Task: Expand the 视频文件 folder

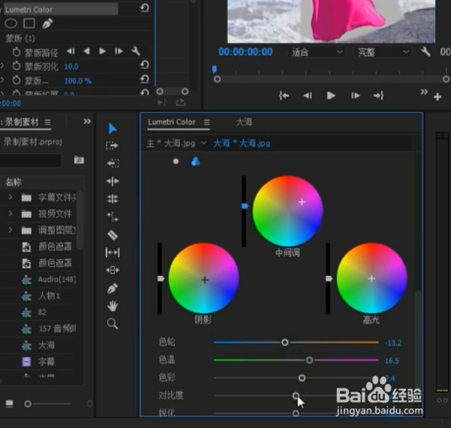Action: 11,213
